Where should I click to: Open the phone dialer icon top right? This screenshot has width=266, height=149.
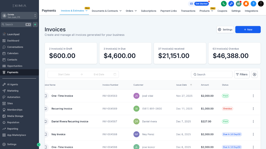coord(224,4)
